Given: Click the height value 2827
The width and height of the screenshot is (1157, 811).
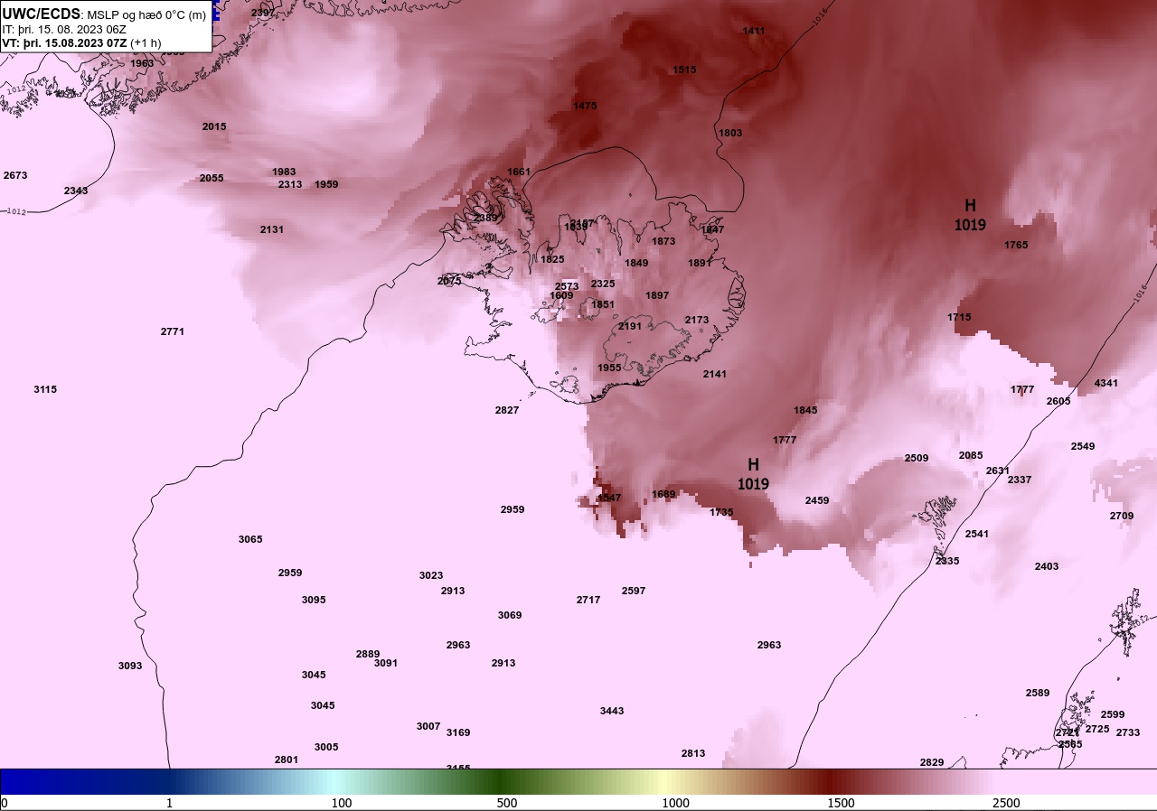Looking at the screenshot, I should pos(507,410).
